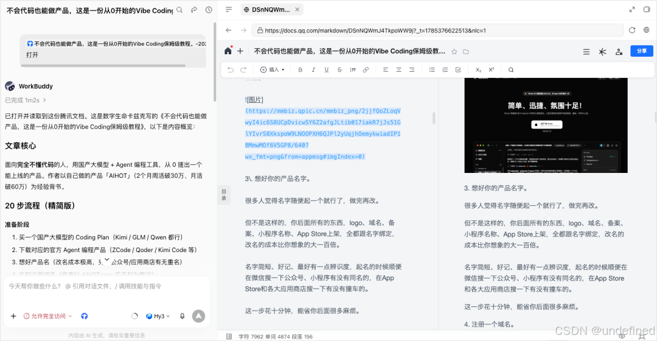Screen dimensions: 657x341
Task: Insert a task checkbox list
Action: pyautogui.click(x=458, y=69)
